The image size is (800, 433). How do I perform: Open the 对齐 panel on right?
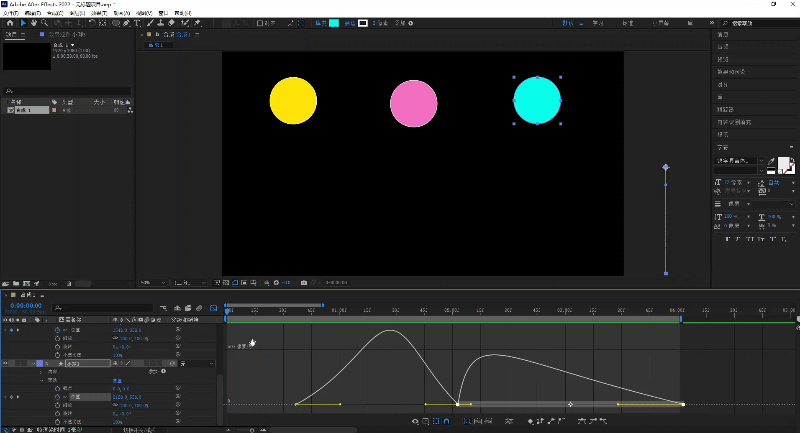point(723,84)
